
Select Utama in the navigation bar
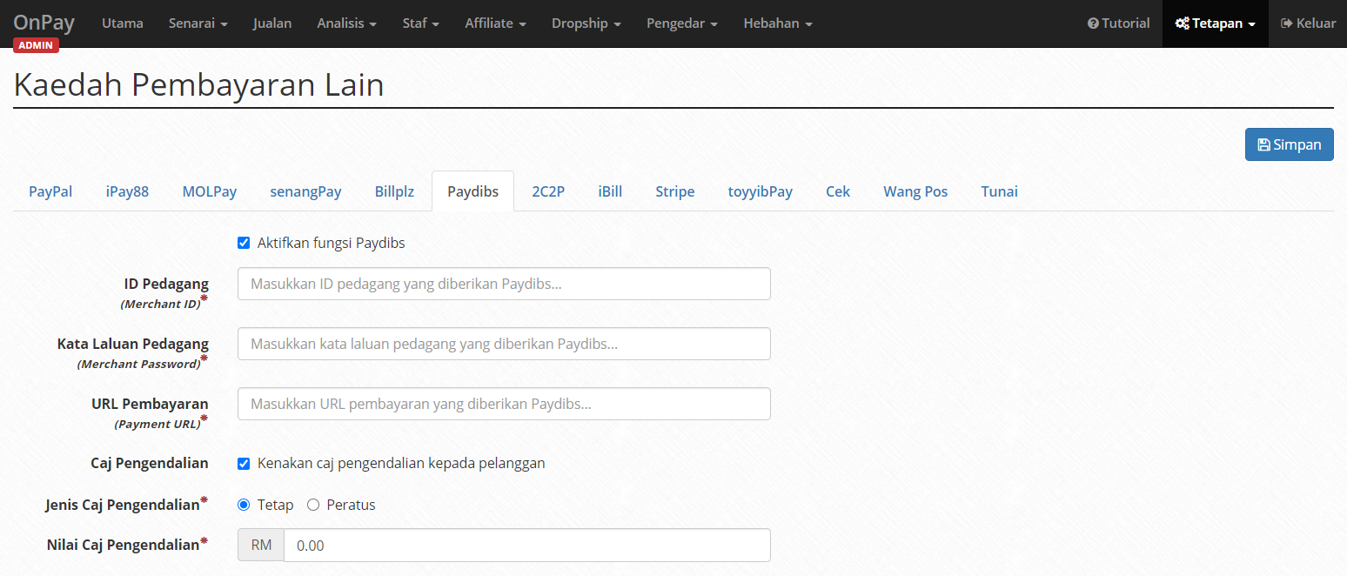(x=122, y=23)
